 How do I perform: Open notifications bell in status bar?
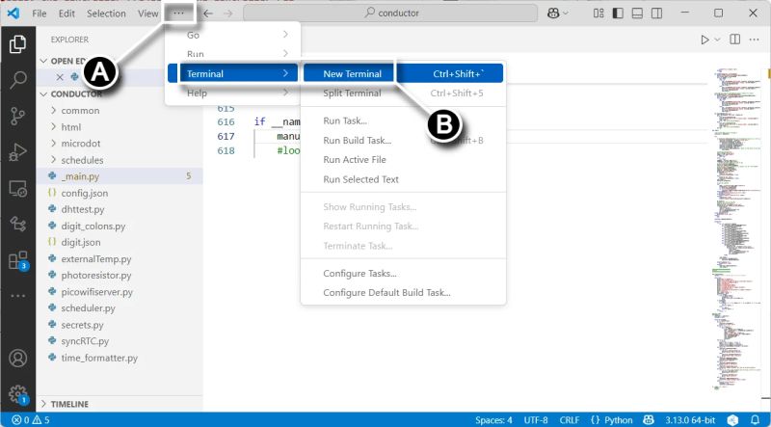point(756,420)
